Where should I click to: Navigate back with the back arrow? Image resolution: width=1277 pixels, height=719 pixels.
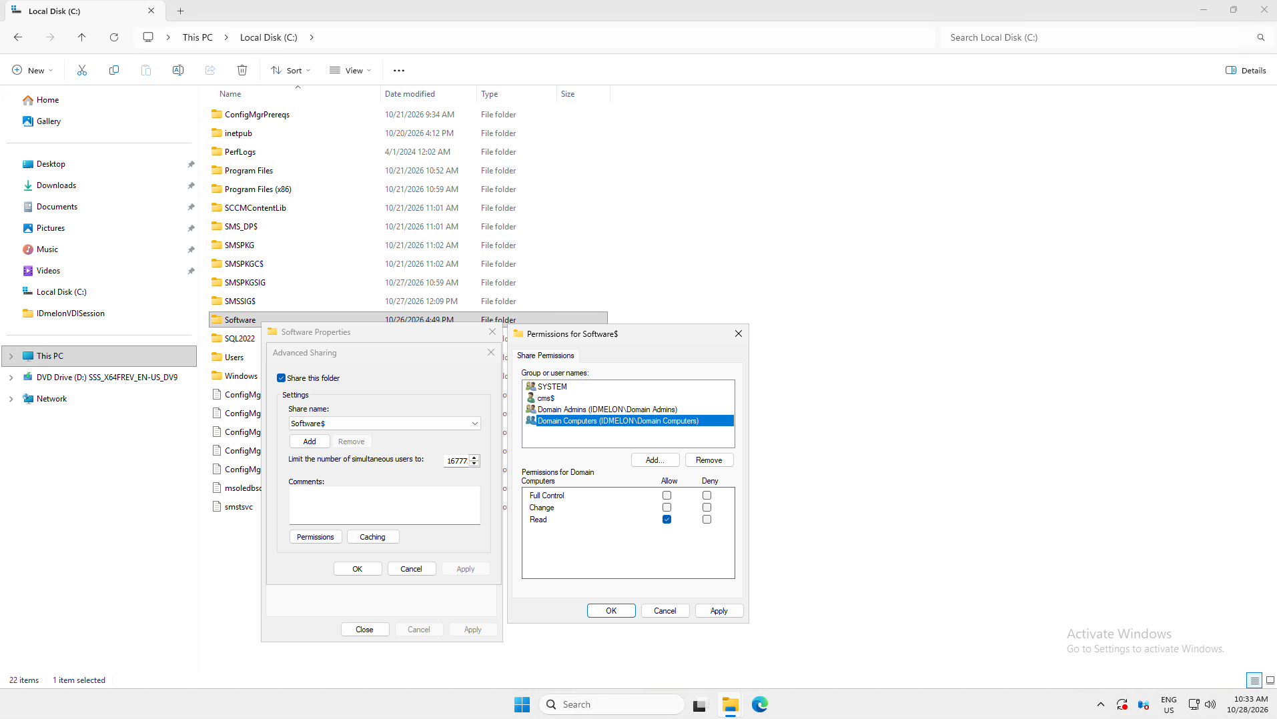(x=18, y=37)
